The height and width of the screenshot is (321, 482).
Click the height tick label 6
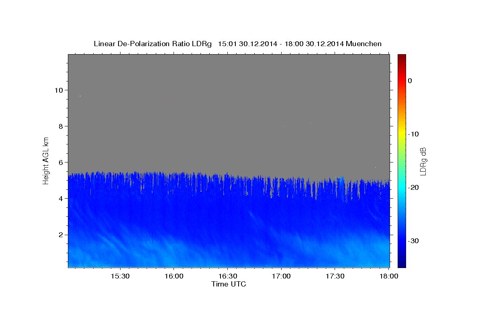pyautogui.click(x=61, y=162)
